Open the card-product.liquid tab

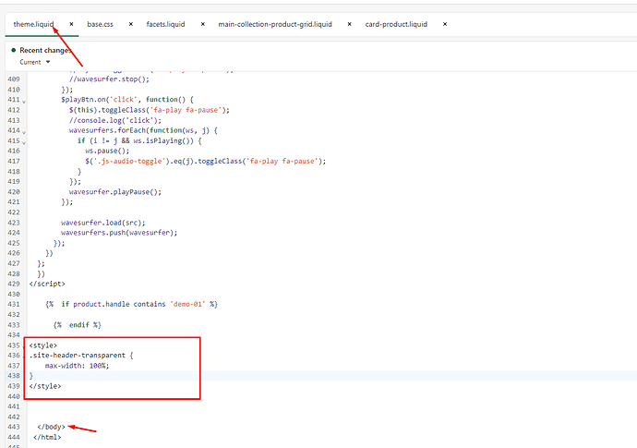(396, 24)
